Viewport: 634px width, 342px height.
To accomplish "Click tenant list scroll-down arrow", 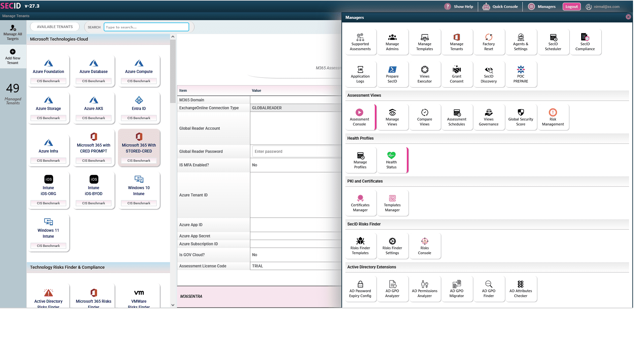I will [x=173, y=305].
